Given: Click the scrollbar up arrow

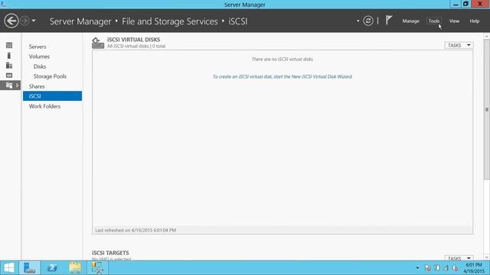Looking at the screenshot, I should pyautogui.click(x=487, y=37).
